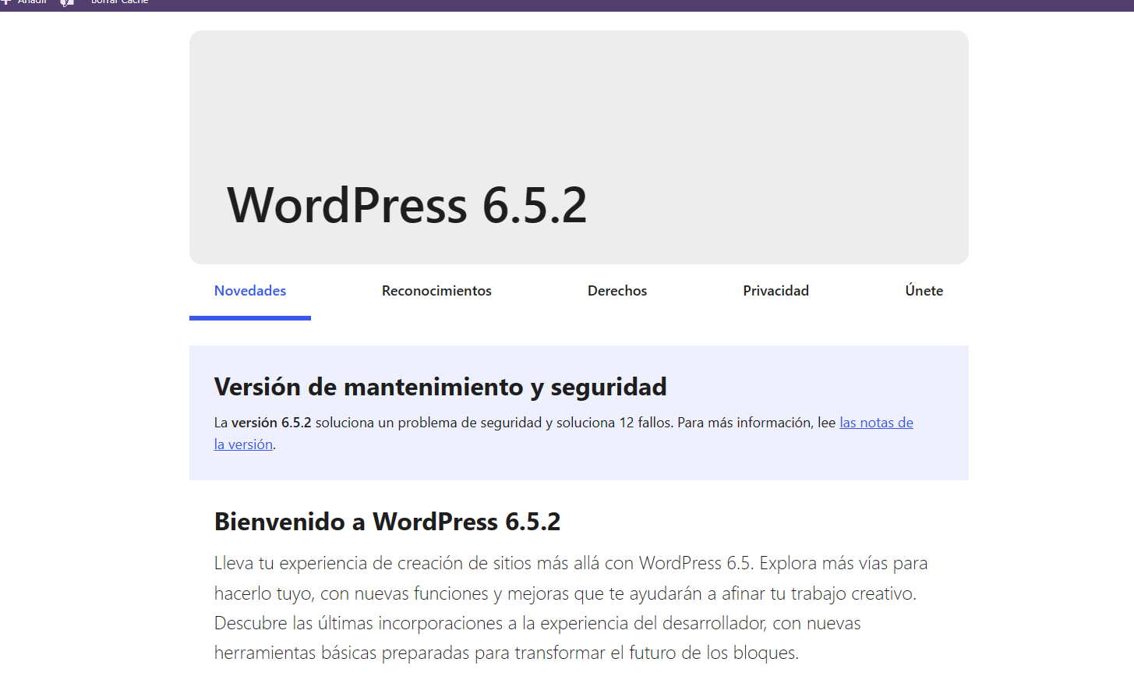1134x694 pixels.
Task: Switch to the Reconocimientos tab
Action: [436, 291]
